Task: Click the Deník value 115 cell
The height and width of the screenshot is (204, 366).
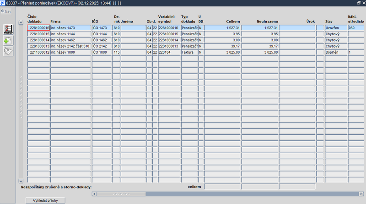Action: (116, 52)
